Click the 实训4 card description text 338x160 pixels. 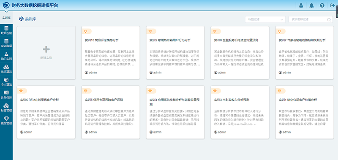click(x=174, y=118)
